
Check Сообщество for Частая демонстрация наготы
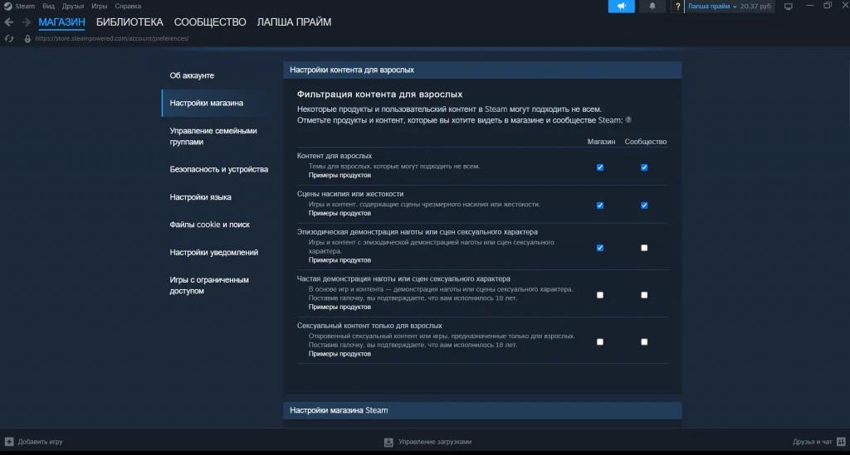644,295
